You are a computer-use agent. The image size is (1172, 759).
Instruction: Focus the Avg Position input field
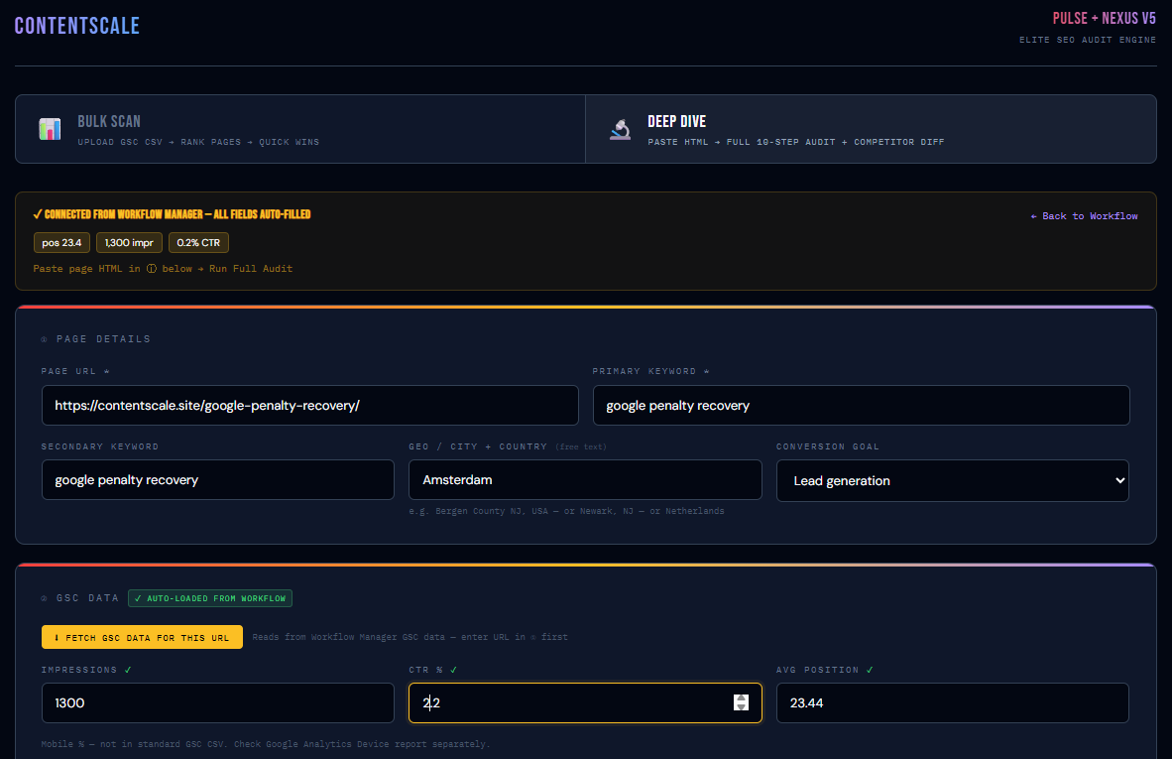tap(952, 702)
